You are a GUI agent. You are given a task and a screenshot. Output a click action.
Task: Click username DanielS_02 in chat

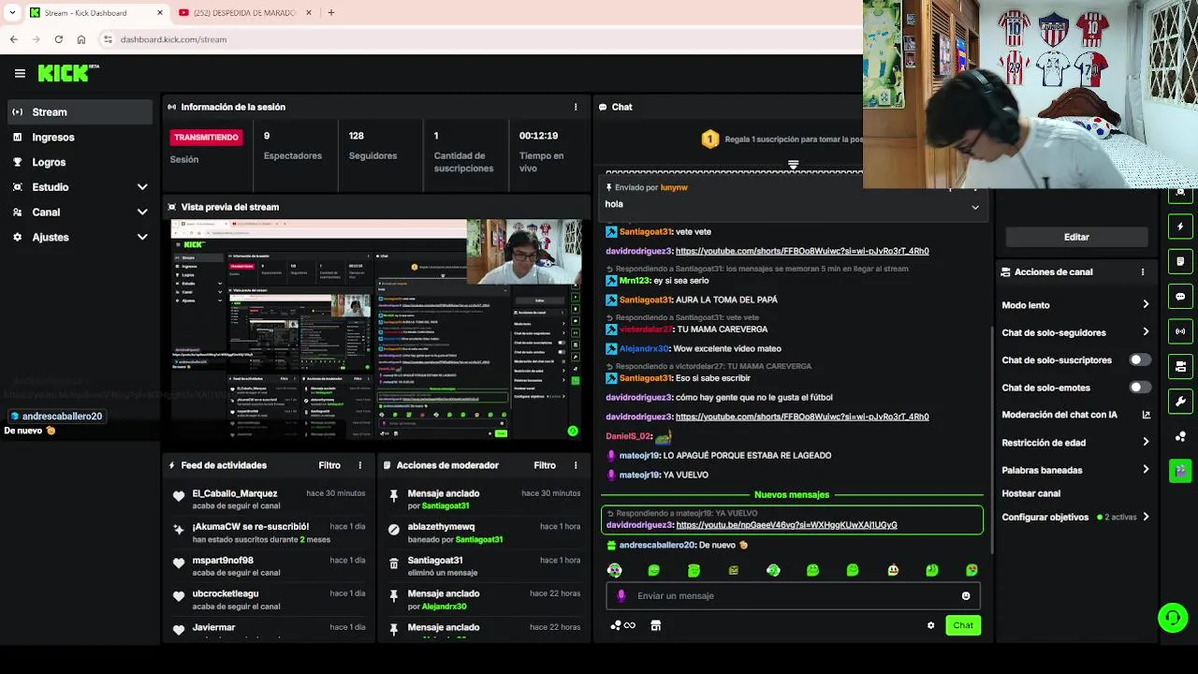(x=628, y=436)
